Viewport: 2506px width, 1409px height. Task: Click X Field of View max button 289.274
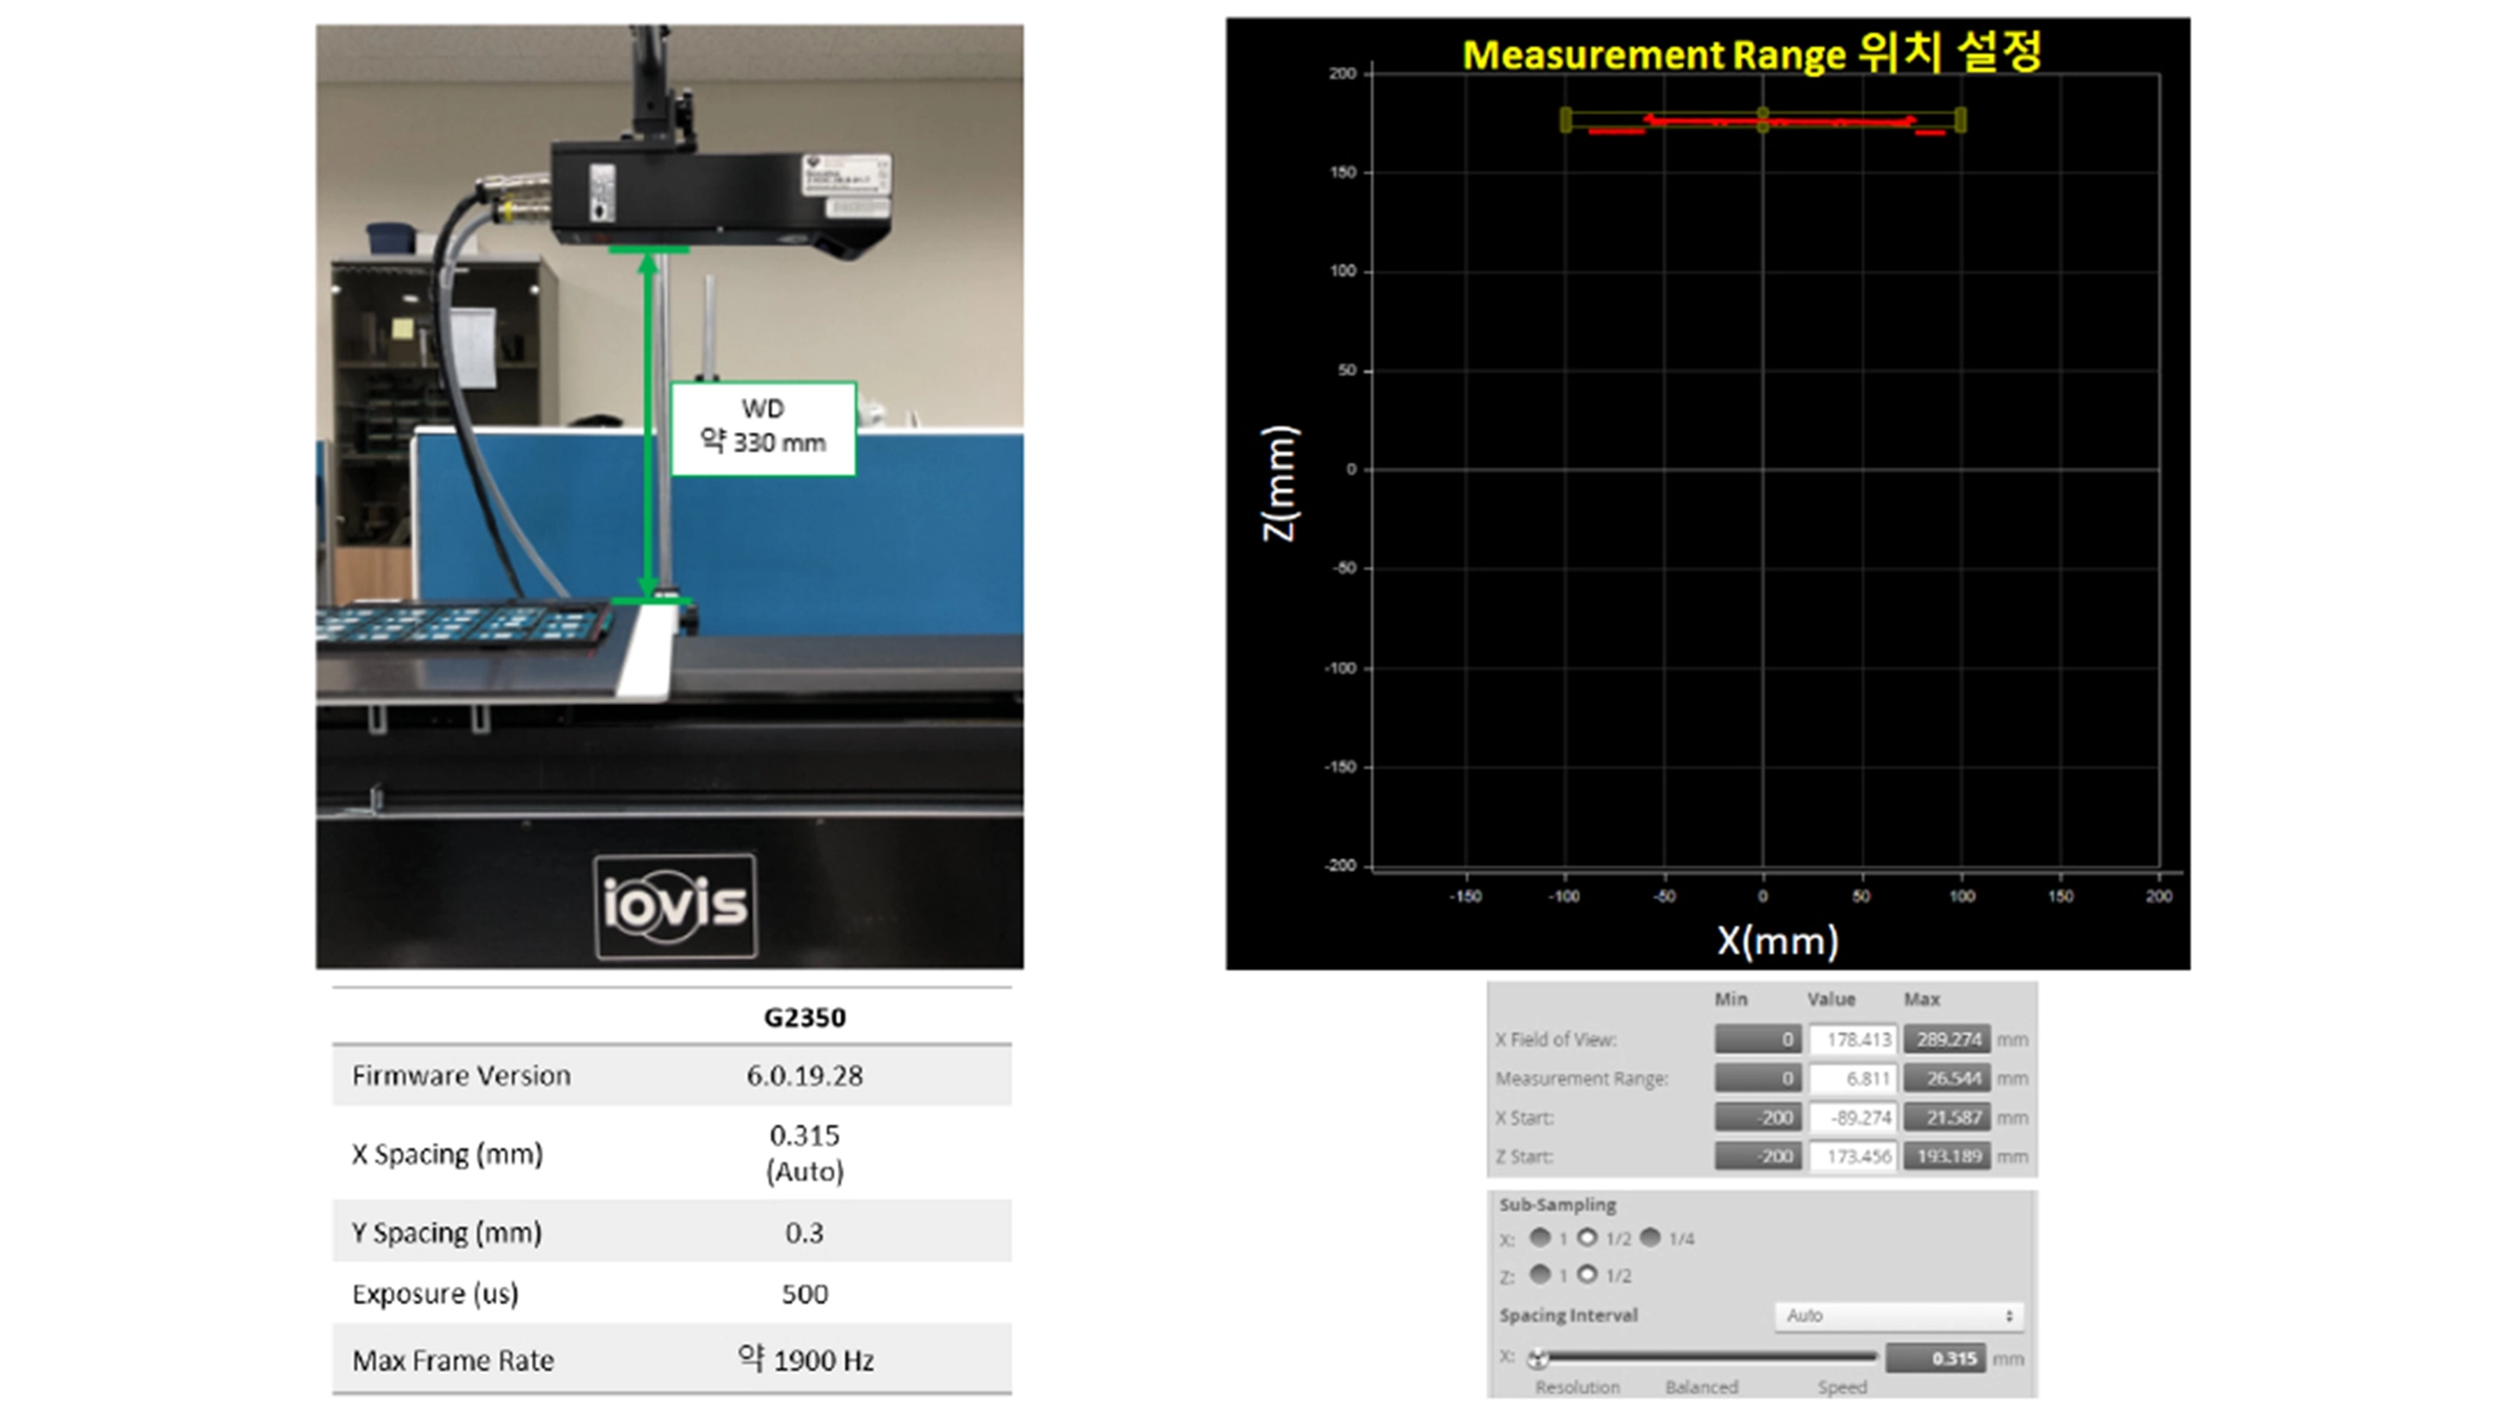[x=1947, y=1040]
